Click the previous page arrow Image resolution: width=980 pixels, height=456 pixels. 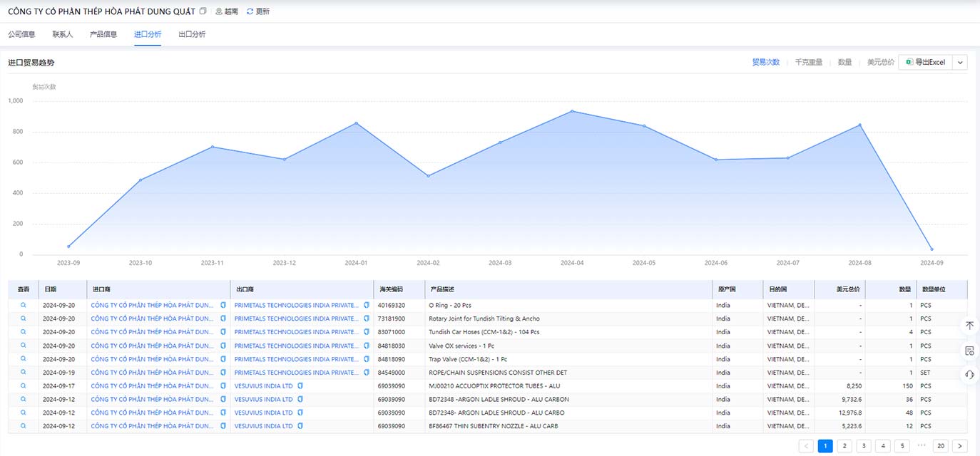[x=806, y=446]
